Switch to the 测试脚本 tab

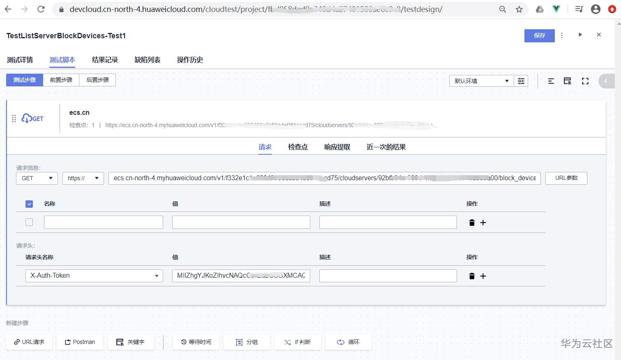coord(62,60)
